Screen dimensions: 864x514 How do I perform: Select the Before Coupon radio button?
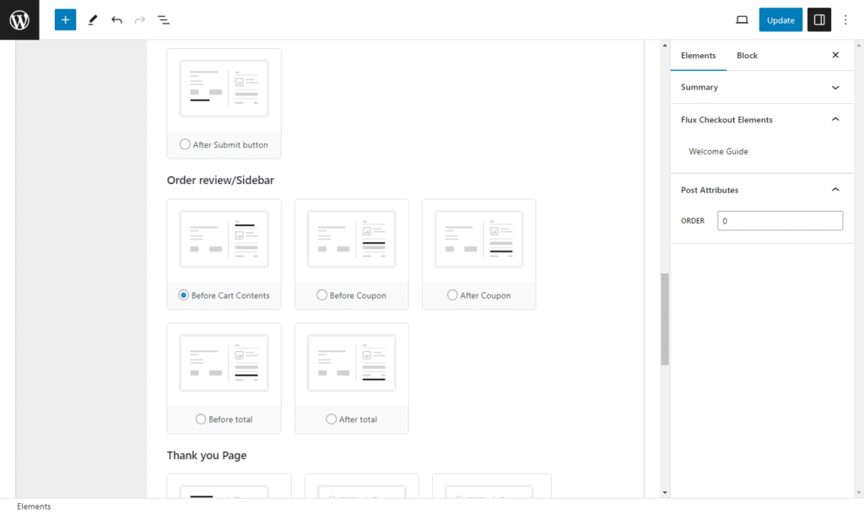point(321,295)
